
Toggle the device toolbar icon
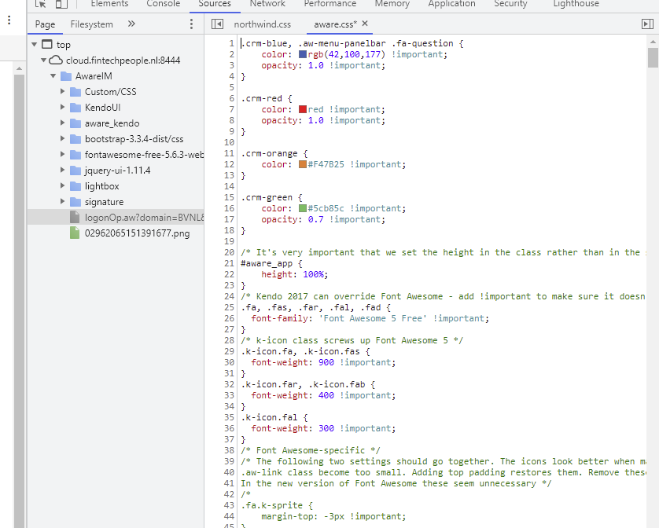(62, 4)
